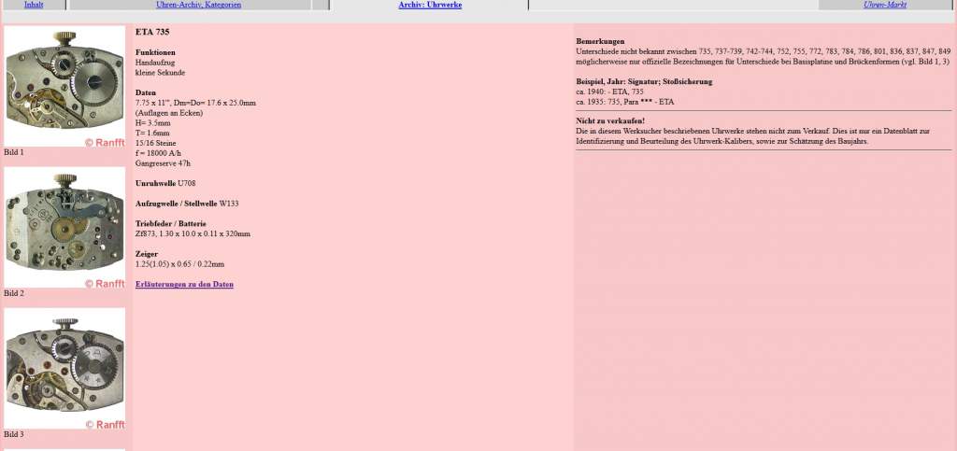The width and height of the screenshot is (957, 451).
Task: Click the Unruhwelle U708 line
Action: pyautogui.click(x=165, y=183)
